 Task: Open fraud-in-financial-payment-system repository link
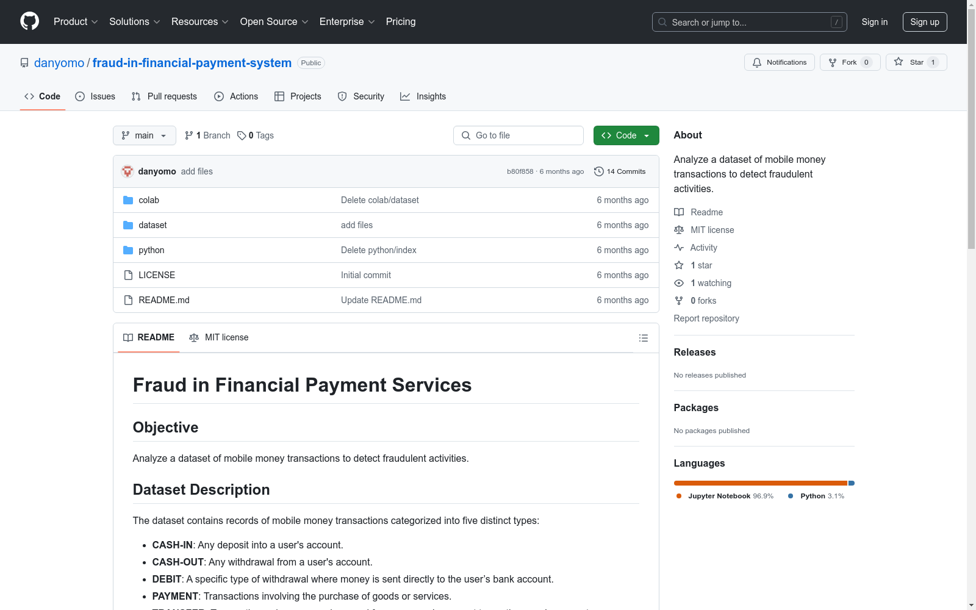click(x=192, y=63)
